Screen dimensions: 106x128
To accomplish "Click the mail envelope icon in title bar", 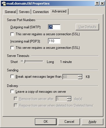I will pos(4,3).
